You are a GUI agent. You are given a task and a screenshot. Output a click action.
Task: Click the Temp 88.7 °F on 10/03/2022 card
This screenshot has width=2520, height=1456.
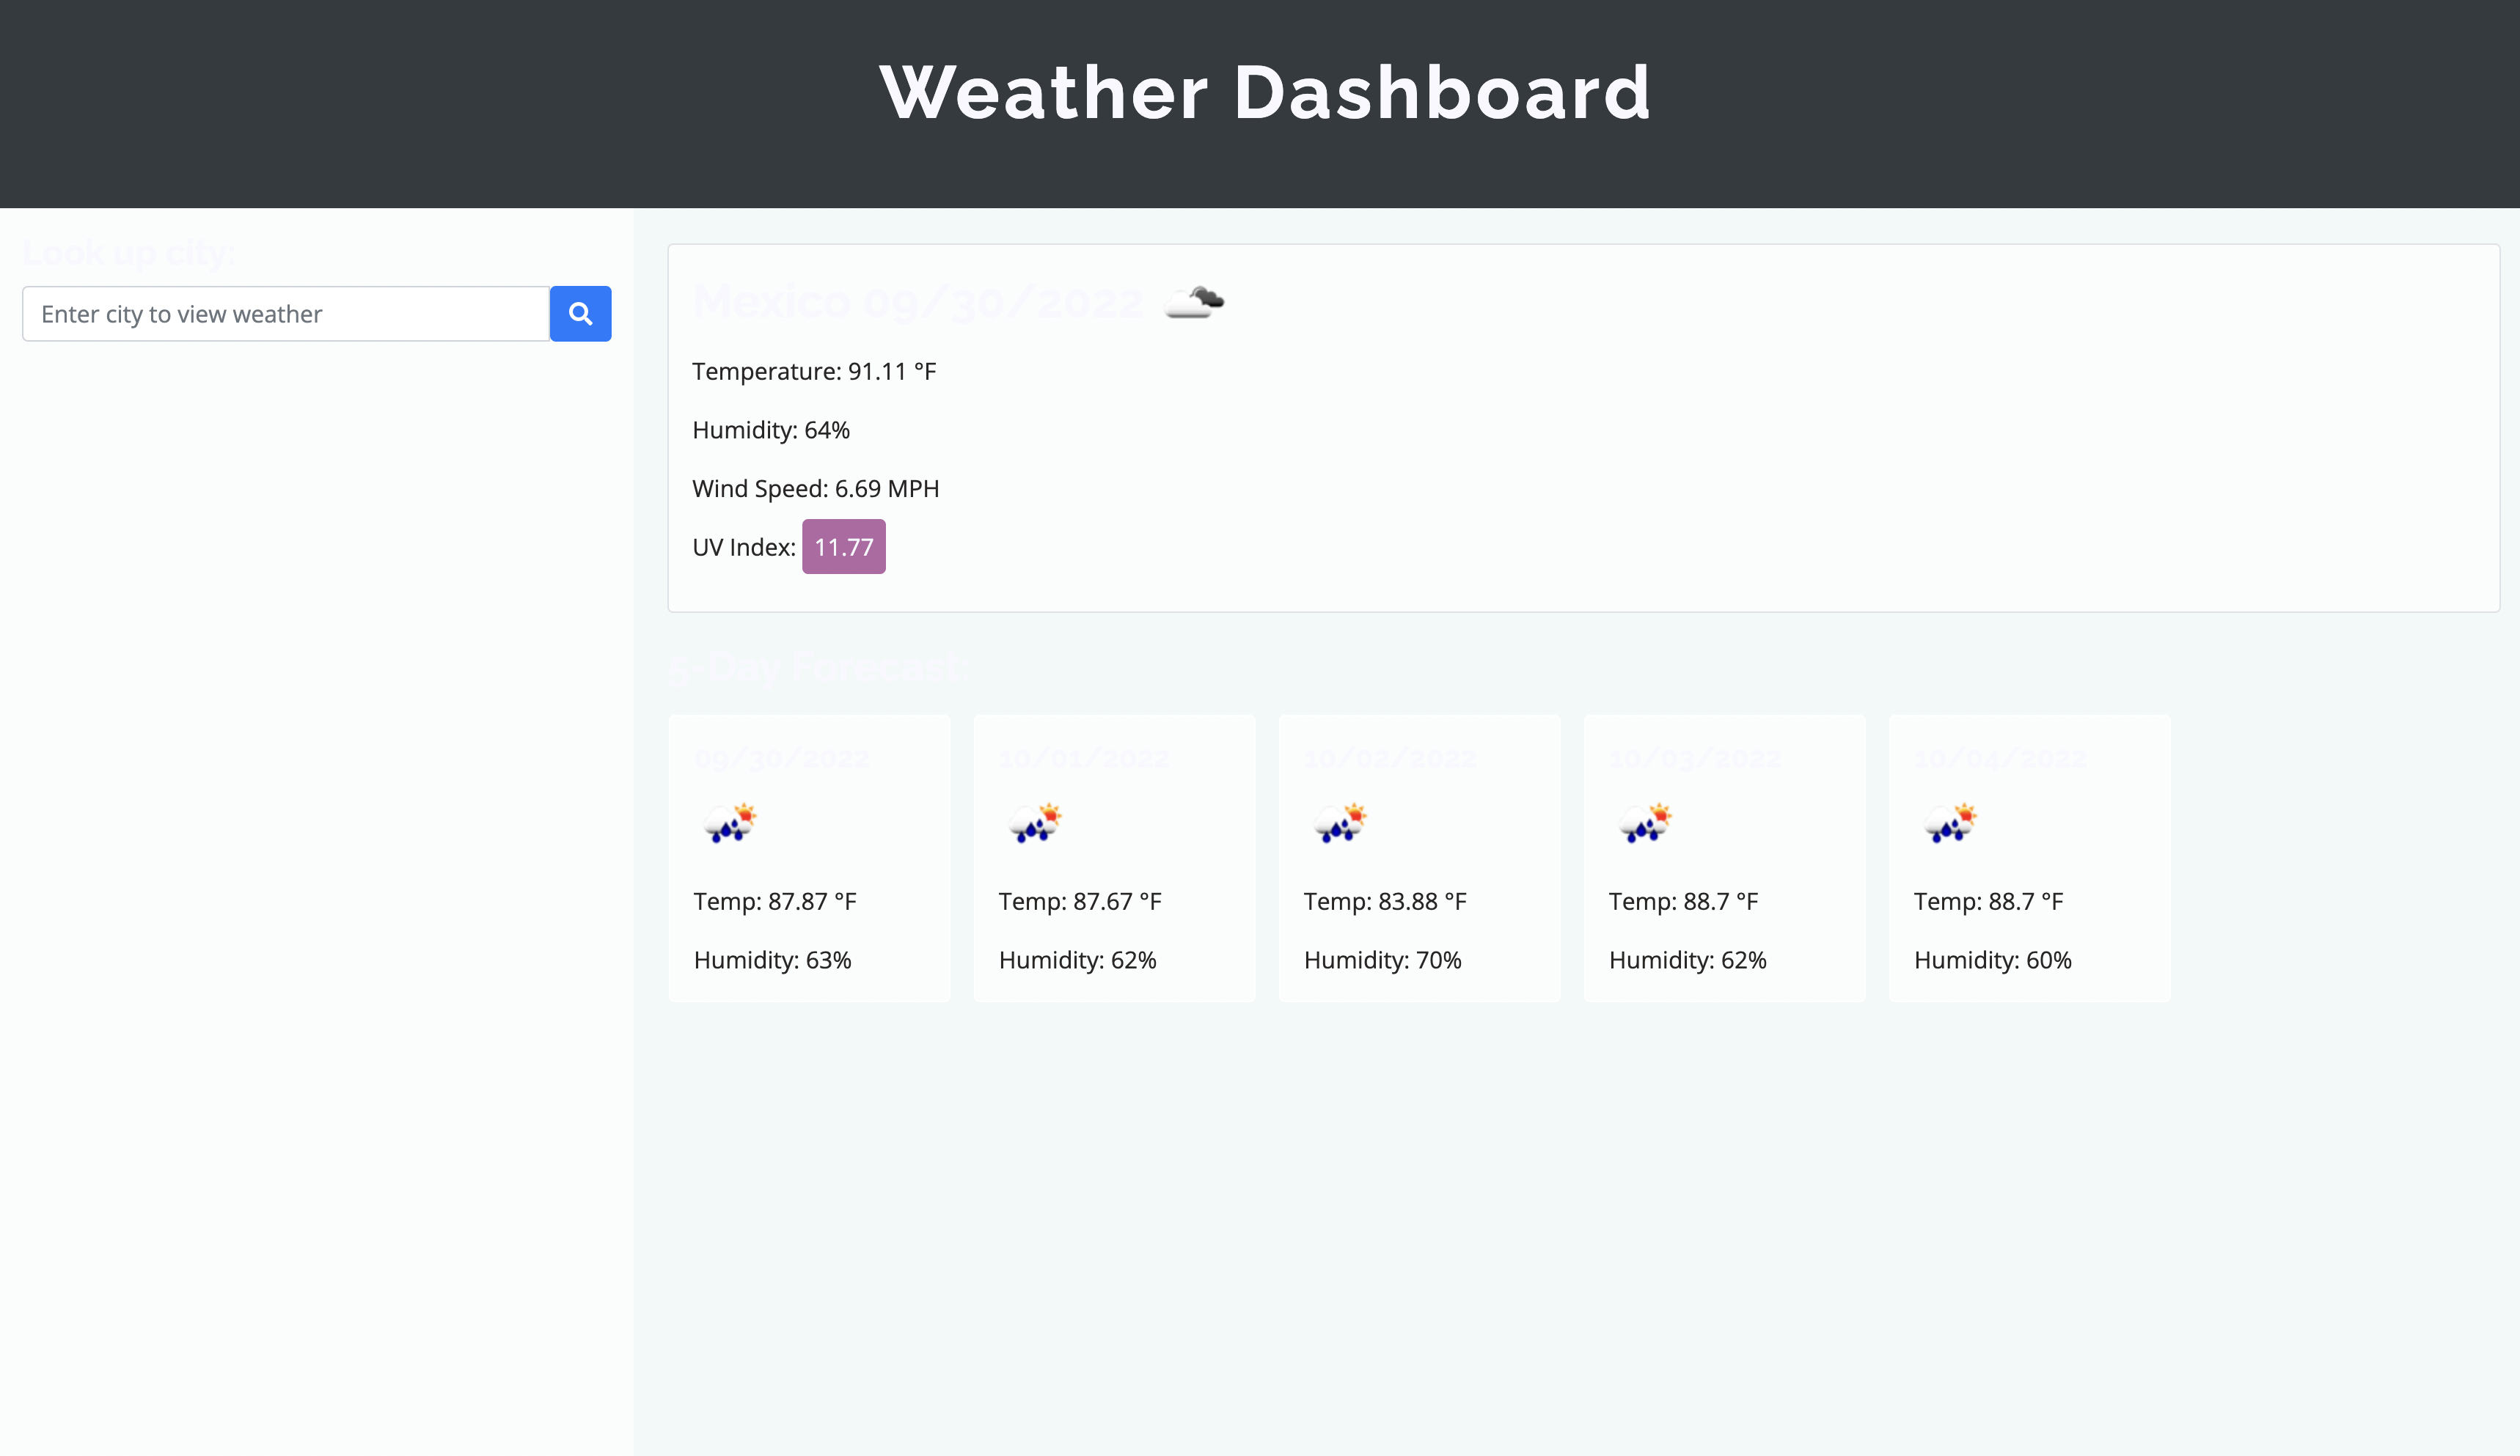click(1683, 900)
